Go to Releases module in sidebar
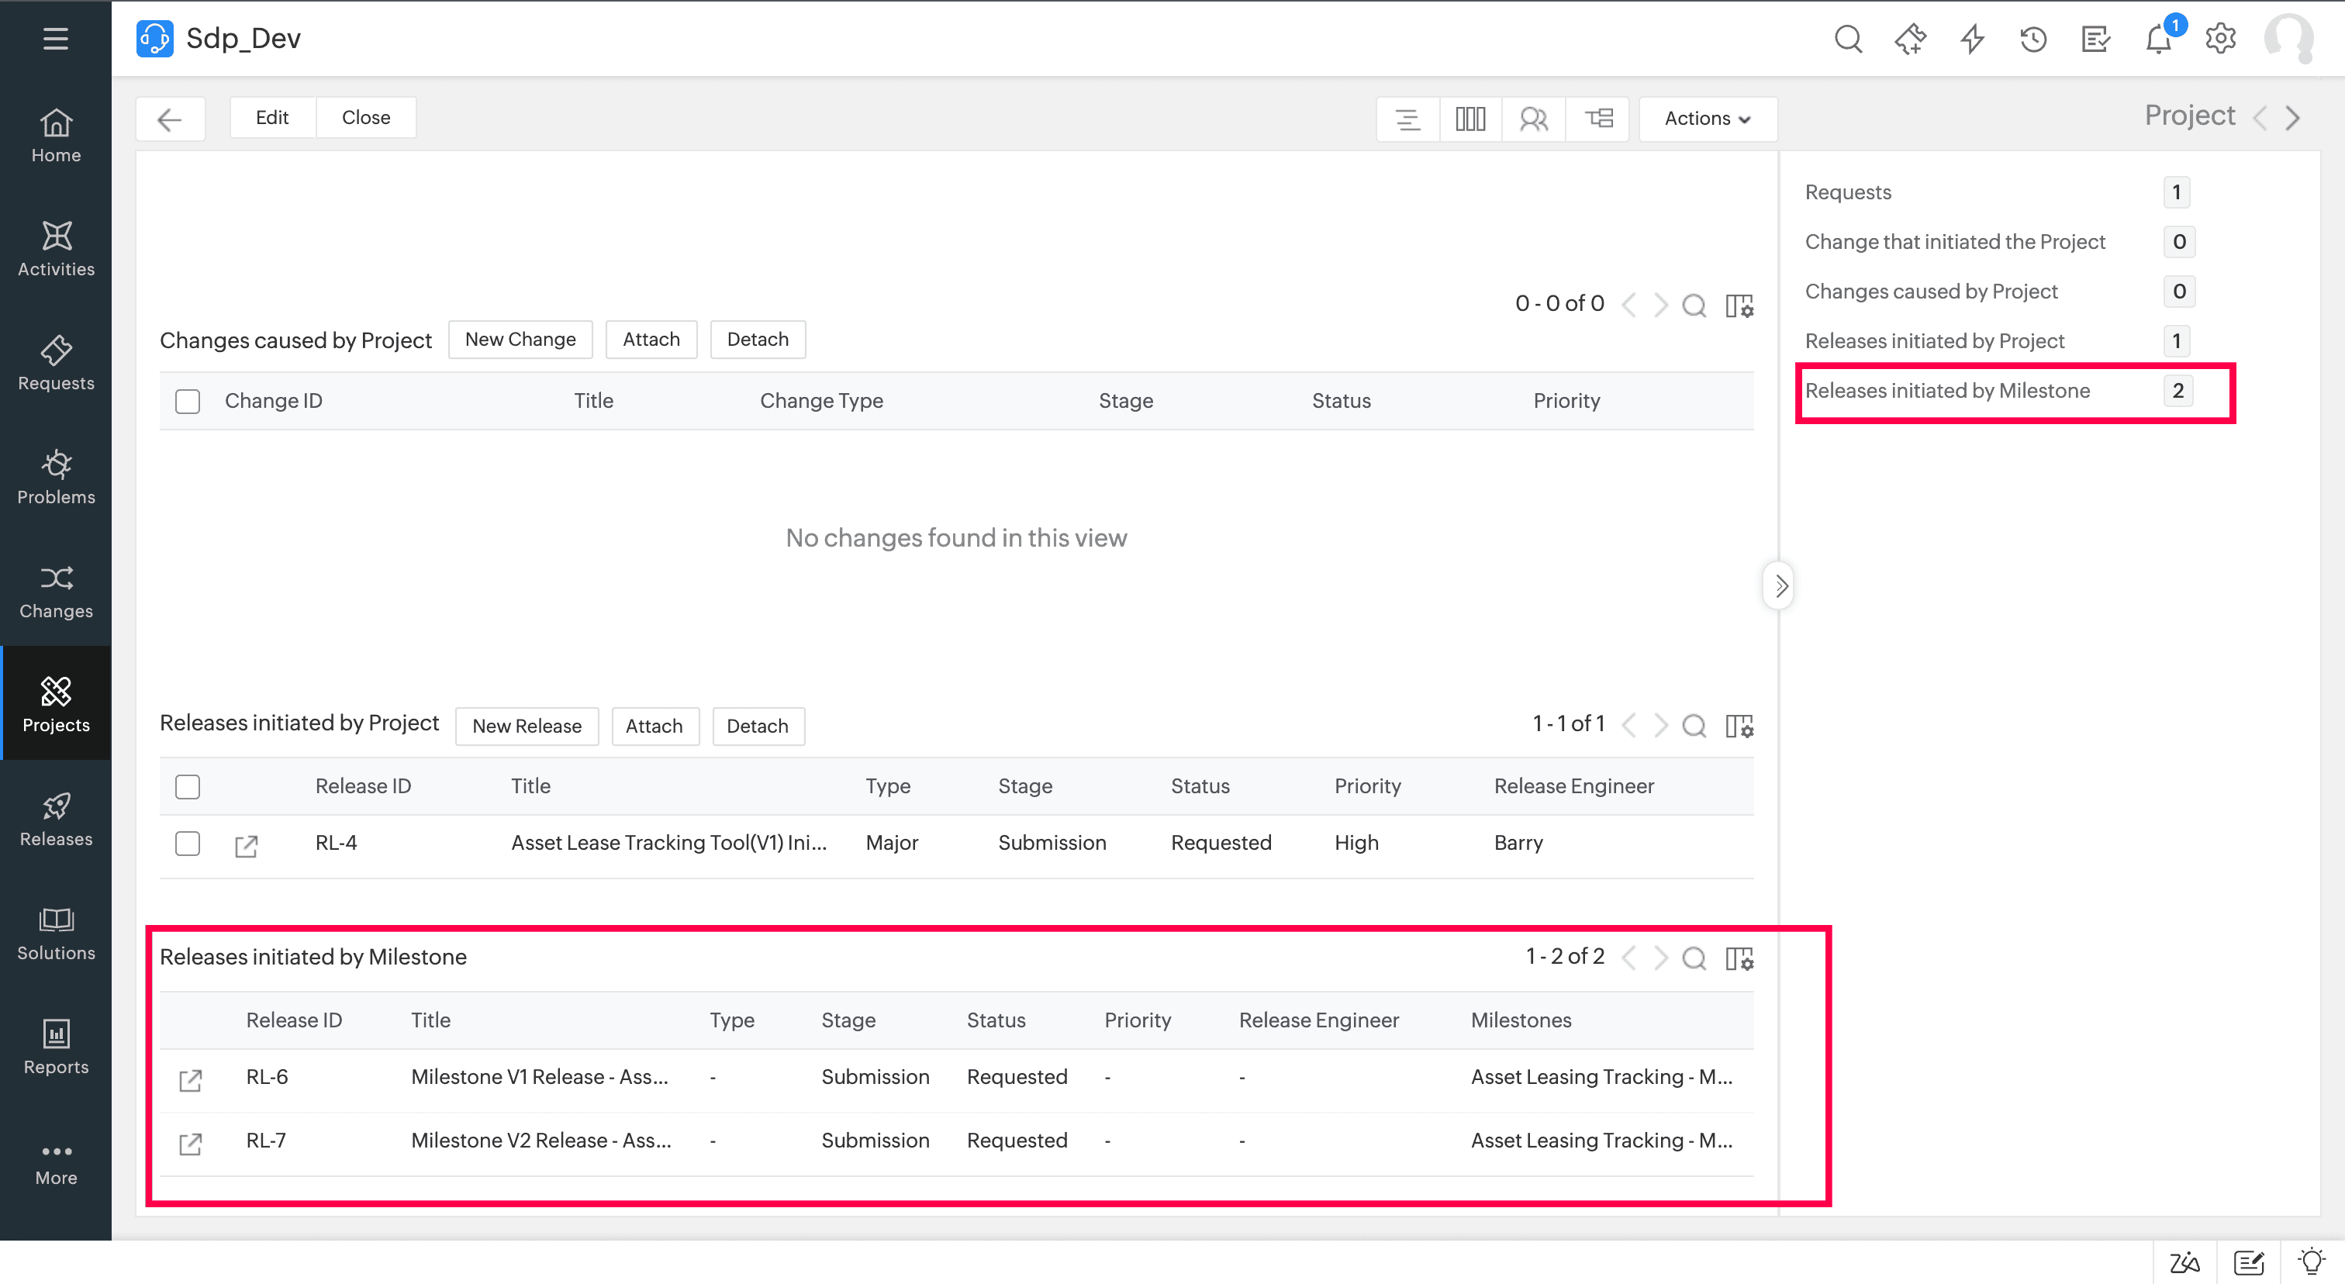 [56, 820]
